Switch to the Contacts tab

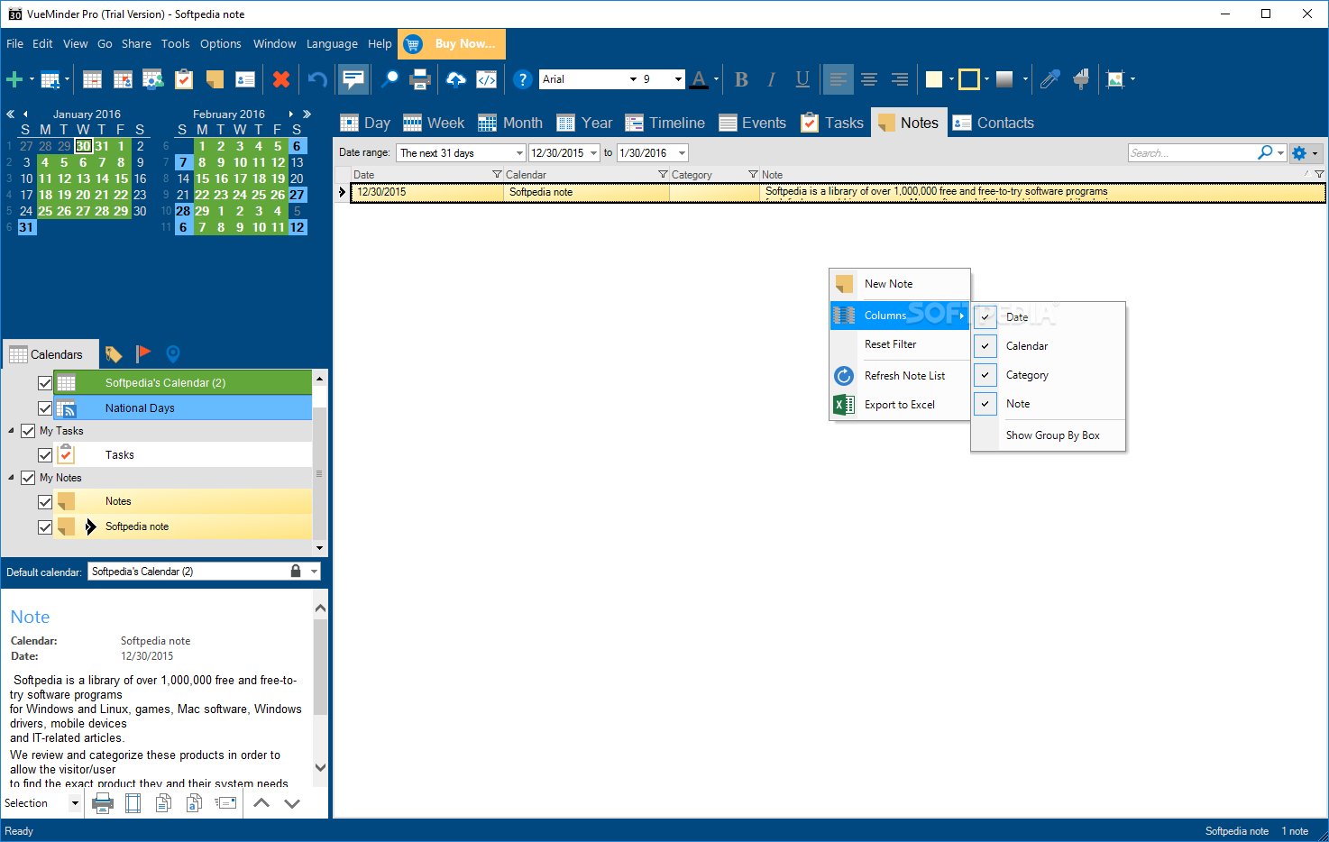(x=994, y=123)
